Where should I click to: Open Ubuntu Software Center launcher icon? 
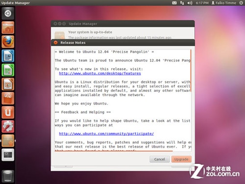(8, 98)
